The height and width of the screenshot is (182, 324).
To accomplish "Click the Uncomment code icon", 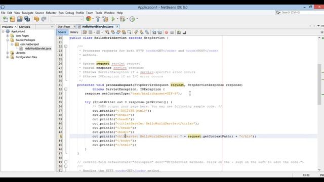I will click(x=184, y=32).
